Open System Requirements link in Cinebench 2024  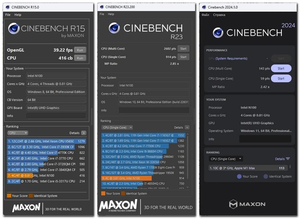pos(232,59)
